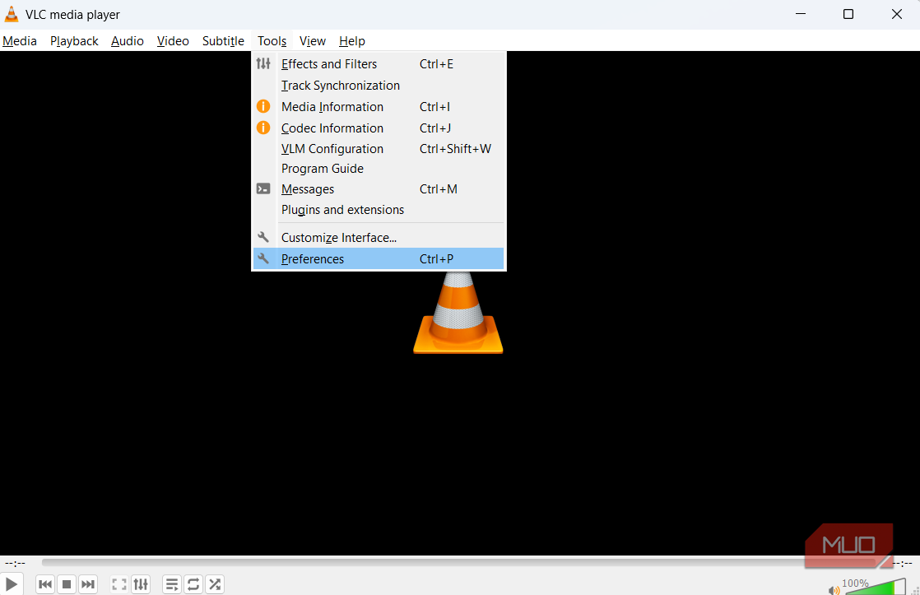Click the elapsed time label

(x=16, y=563)
